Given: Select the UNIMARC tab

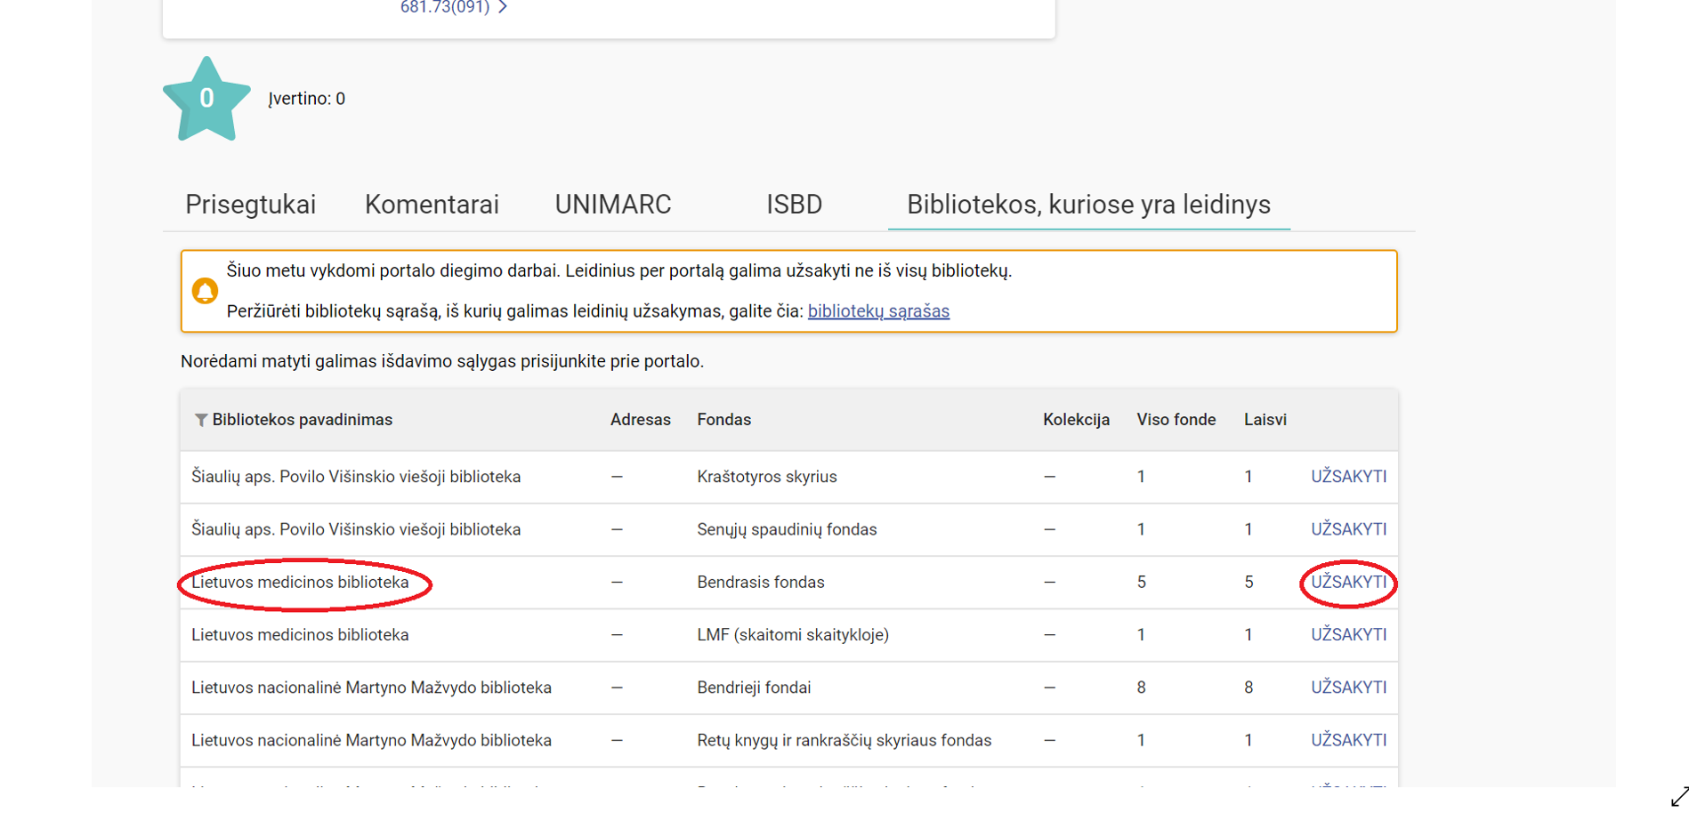Looking at the screenshot, I should pos(612,205).
